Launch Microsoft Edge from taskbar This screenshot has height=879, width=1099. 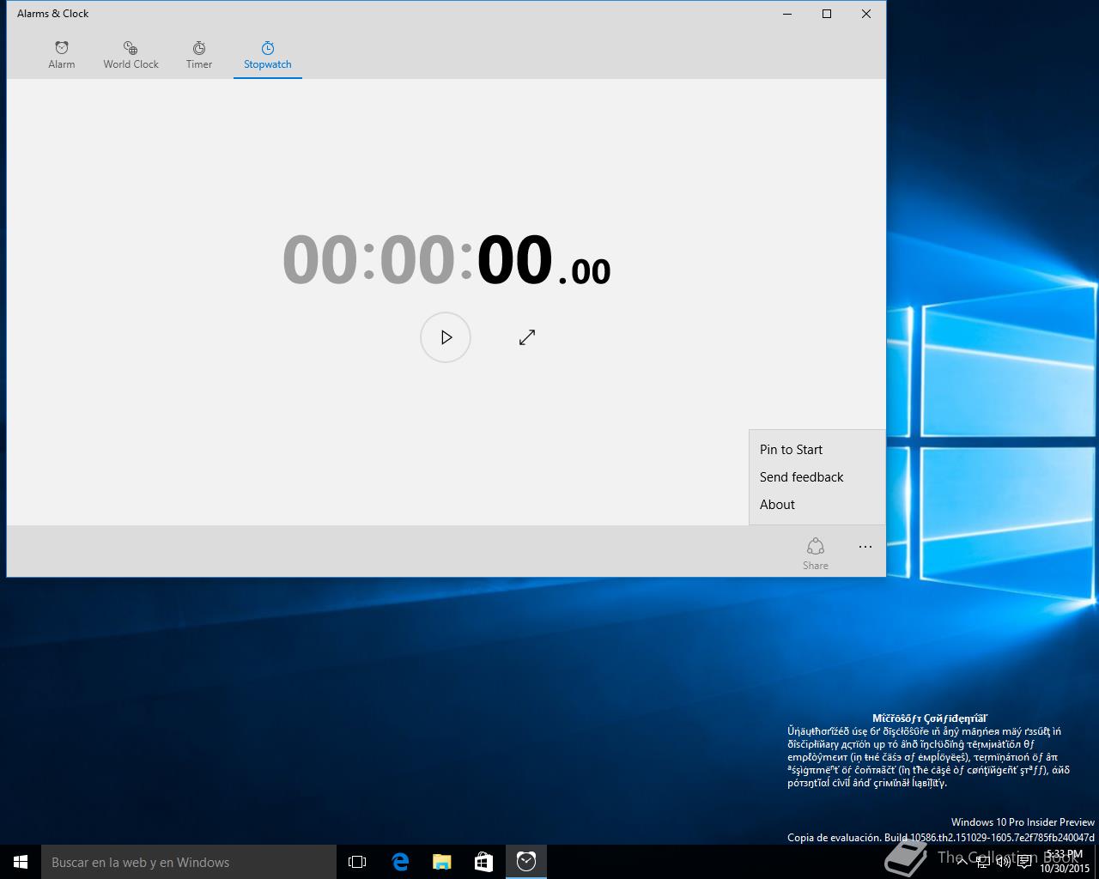coord(400,862)
